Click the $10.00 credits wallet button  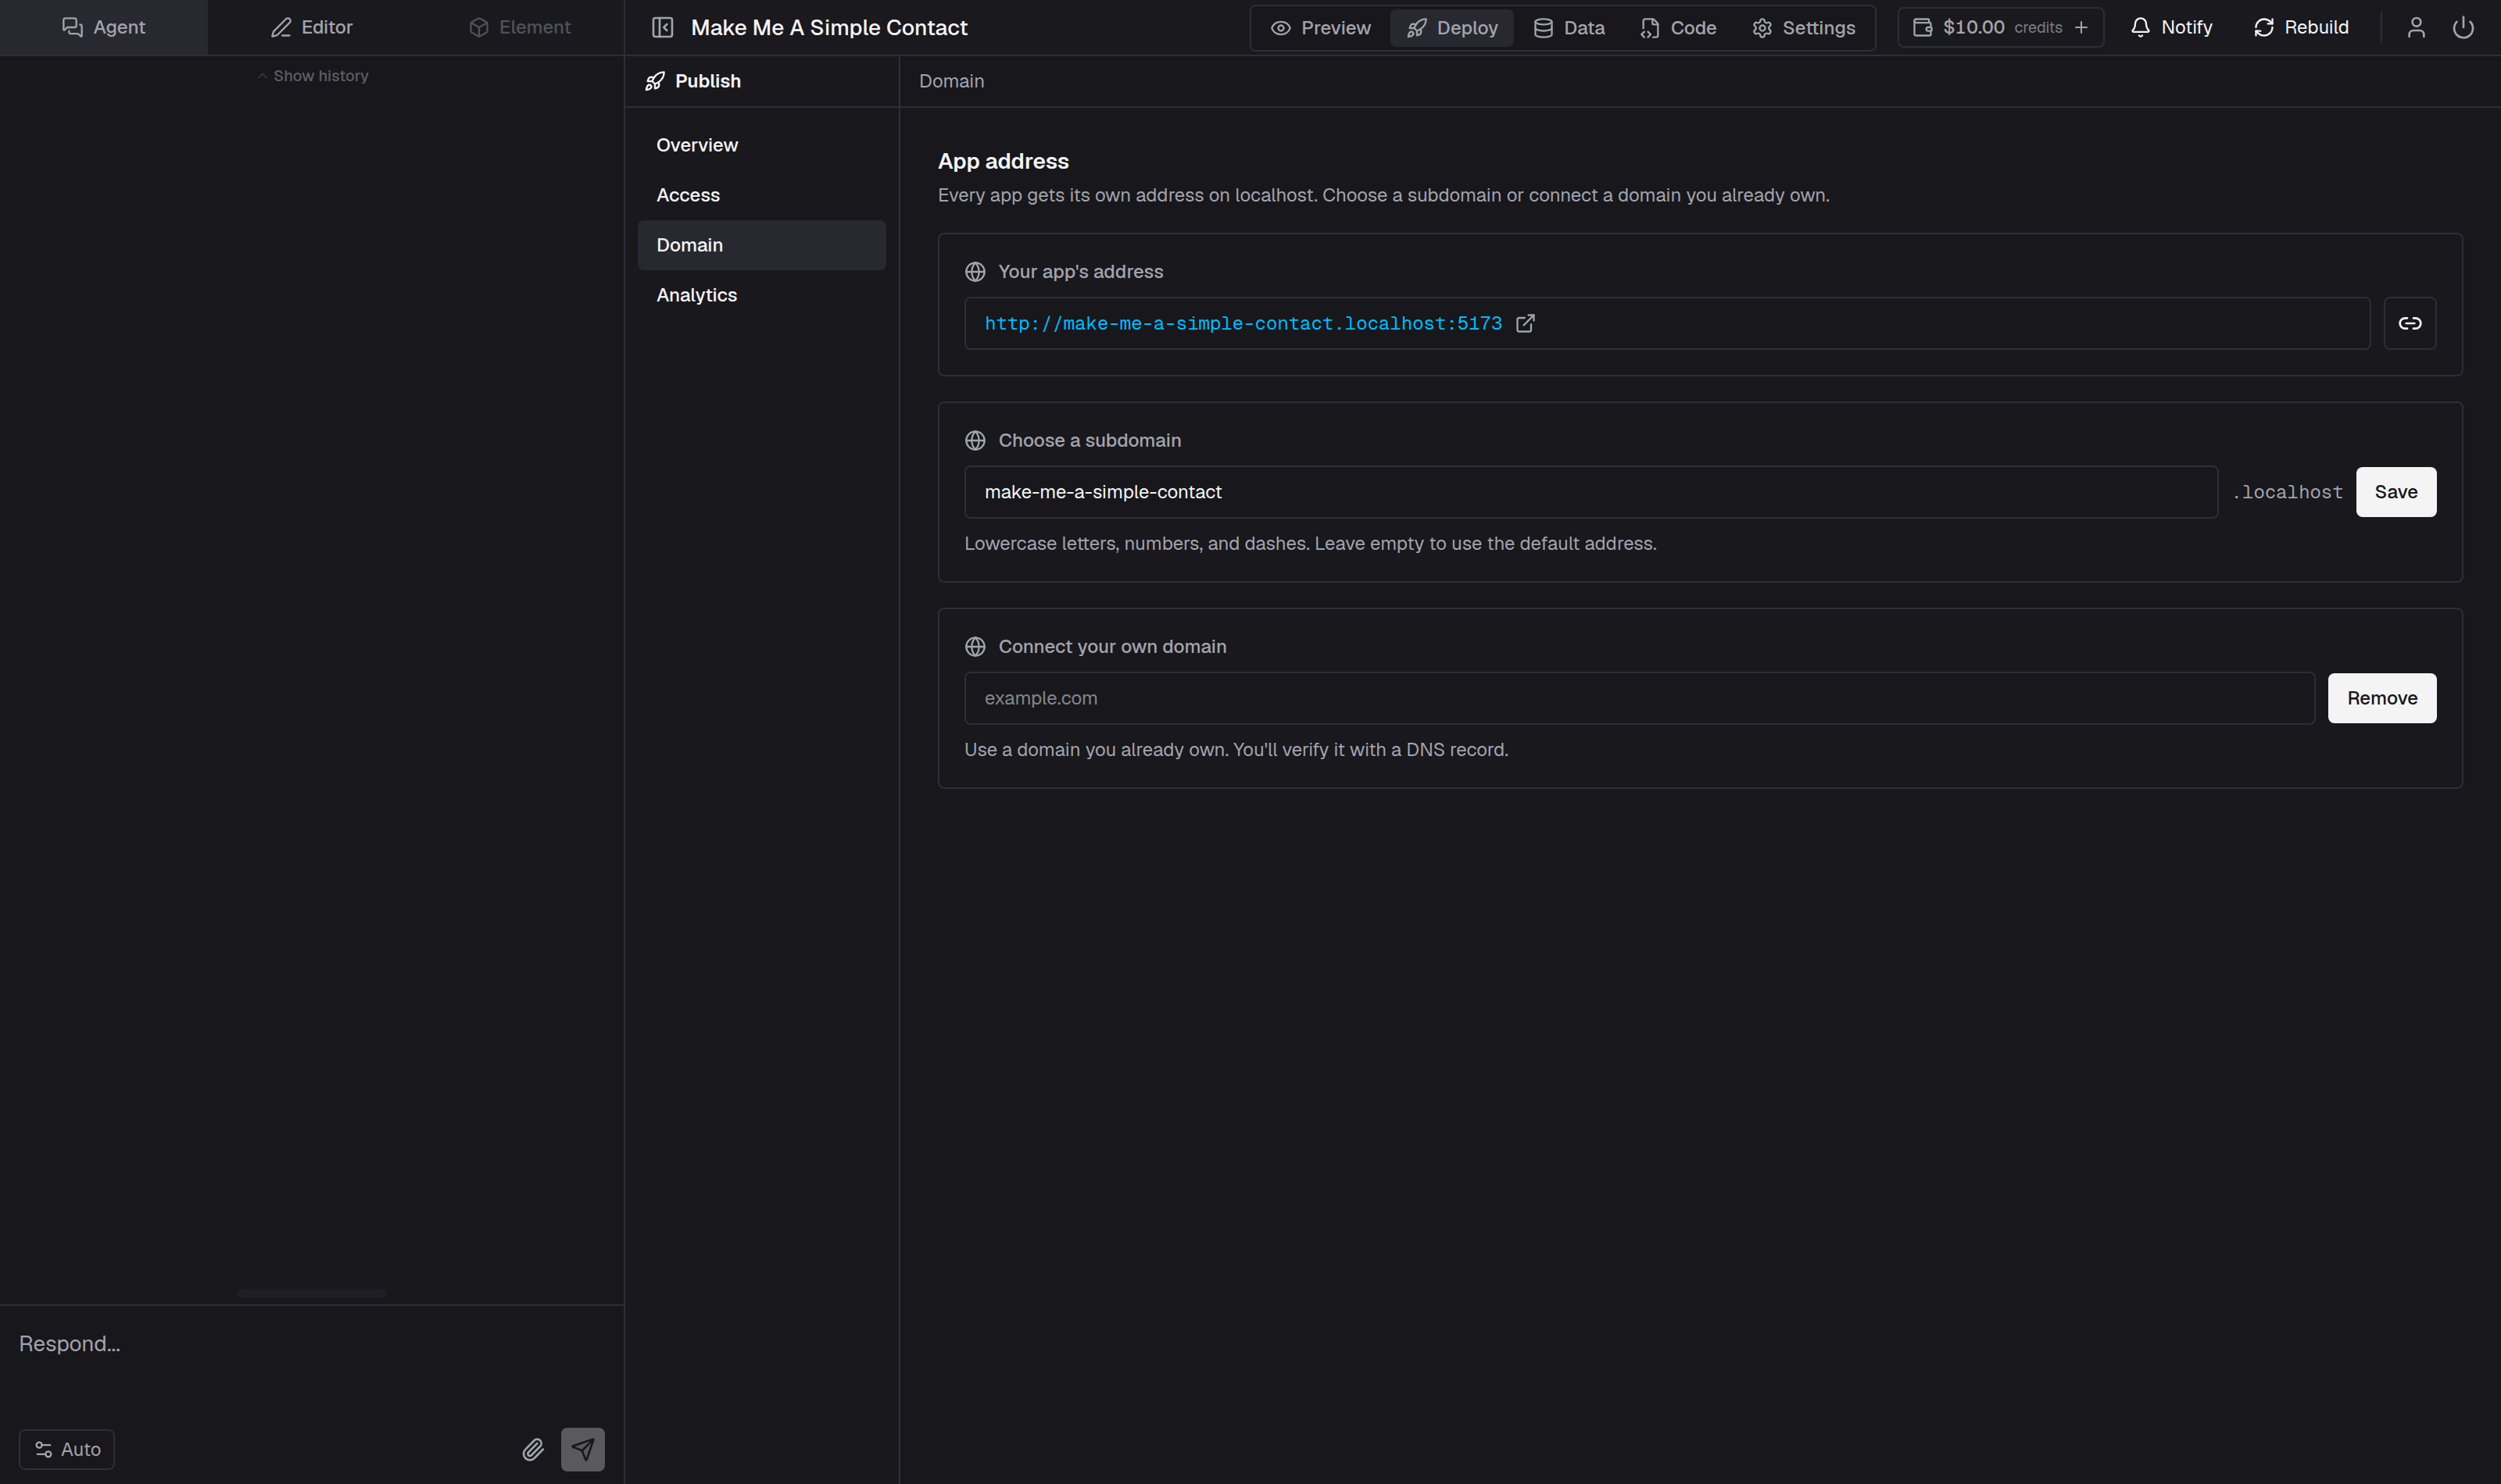coord(2000,27)
